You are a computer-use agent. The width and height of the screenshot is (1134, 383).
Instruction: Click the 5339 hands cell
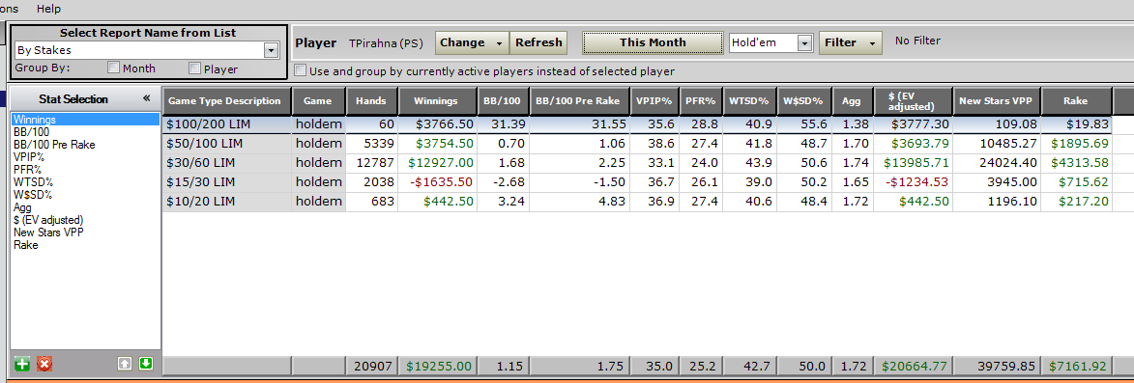point(372,144)
